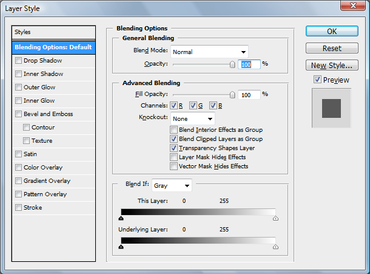Open Satin settings by its label
The height and width of the screenshot is (274, 370).
pos(30,154)
